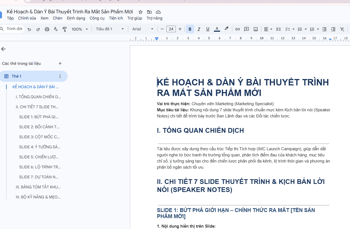Open the 100% zoom dropdown
Image resolution: width=350 pixels, height=229 pixels.
tap(80, 29)
